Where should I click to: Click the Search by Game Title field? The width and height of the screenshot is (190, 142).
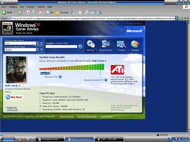61,46
